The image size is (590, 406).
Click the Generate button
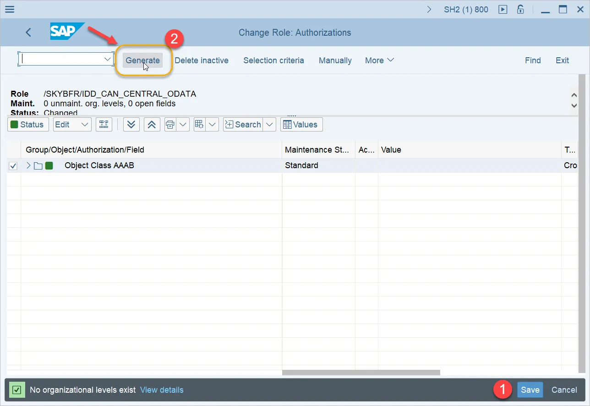click(143, 60)
